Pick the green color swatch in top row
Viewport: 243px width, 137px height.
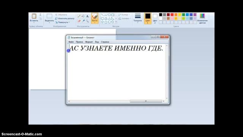point(183,14)
